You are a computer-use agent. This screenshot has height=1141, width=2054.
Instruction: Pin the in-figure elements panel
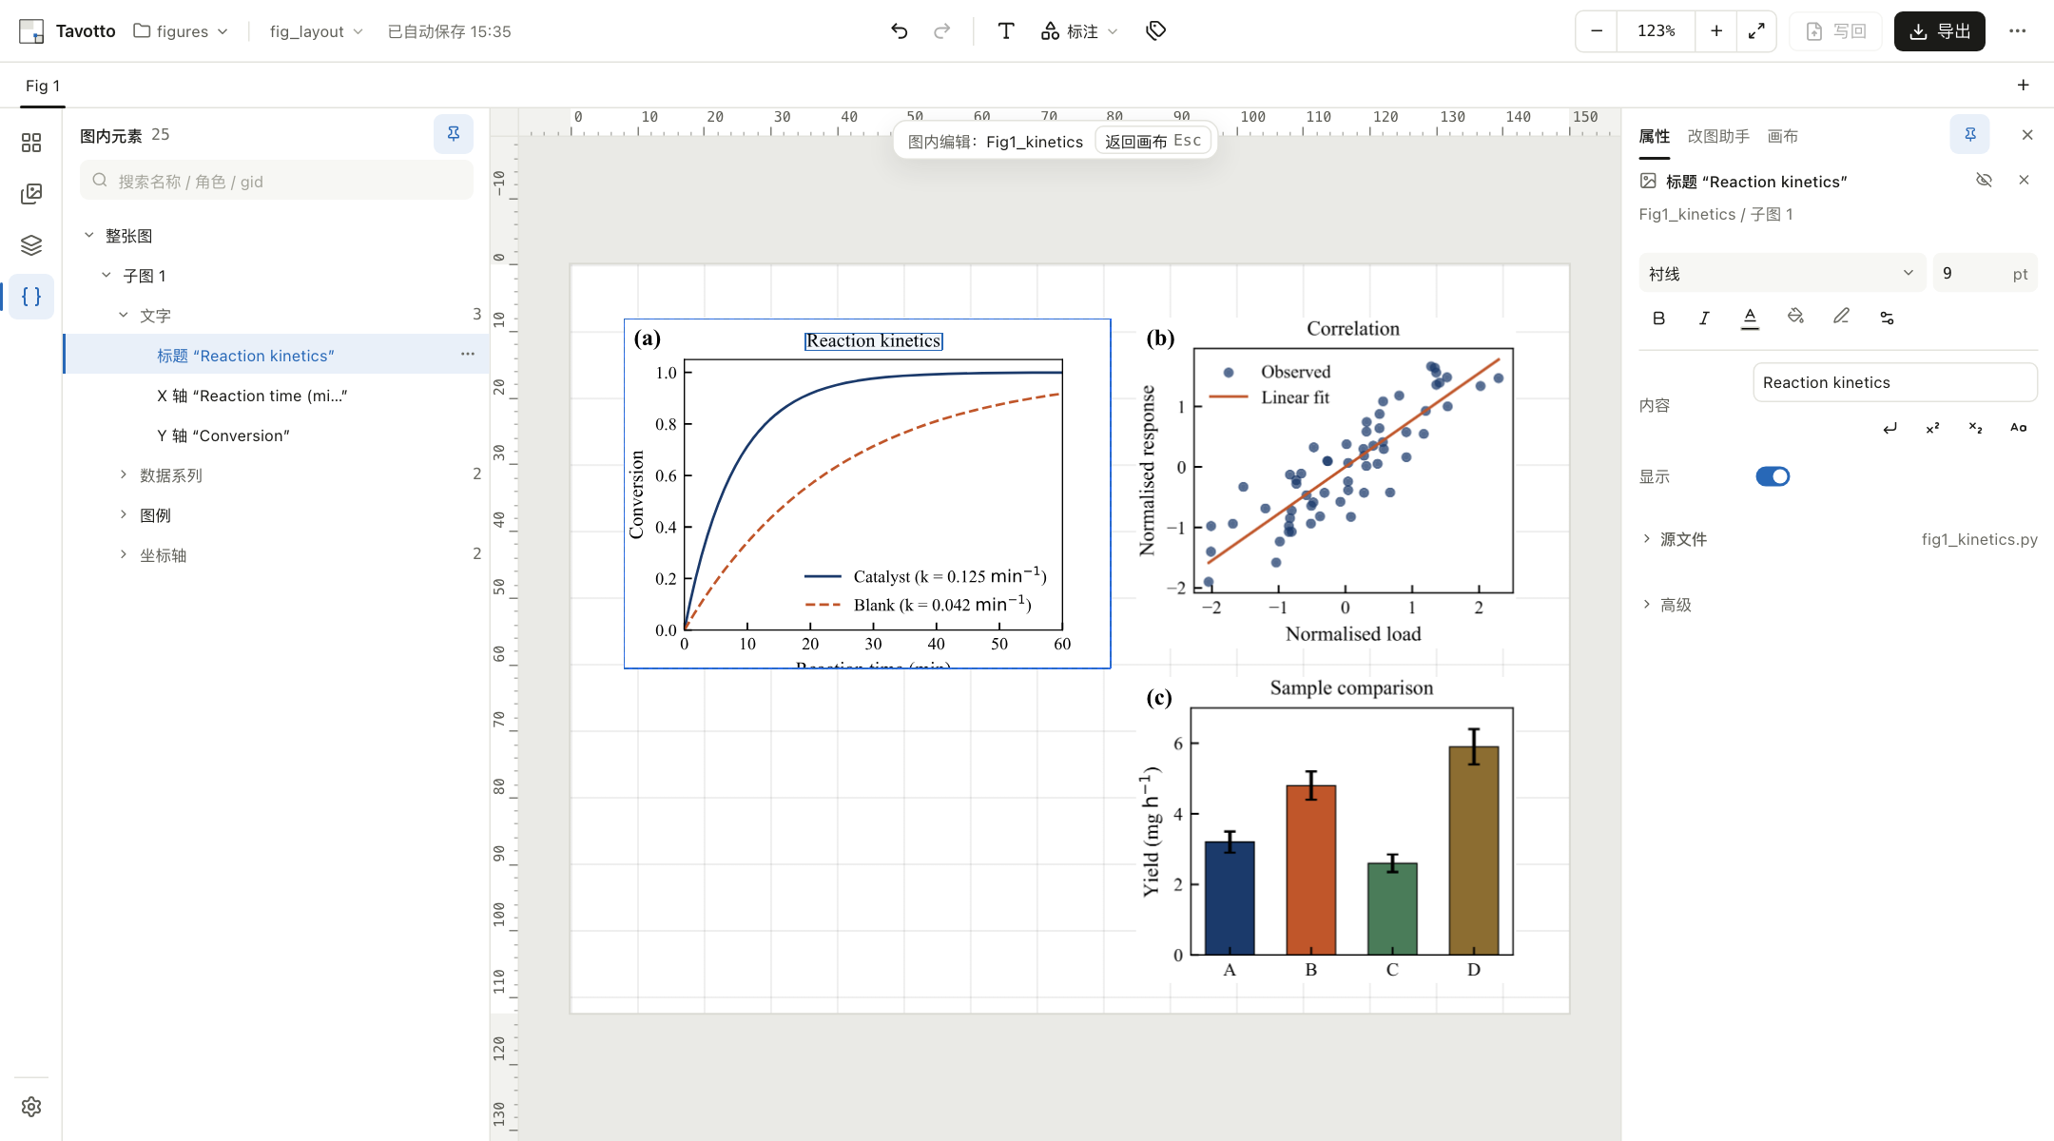[454, 134]
